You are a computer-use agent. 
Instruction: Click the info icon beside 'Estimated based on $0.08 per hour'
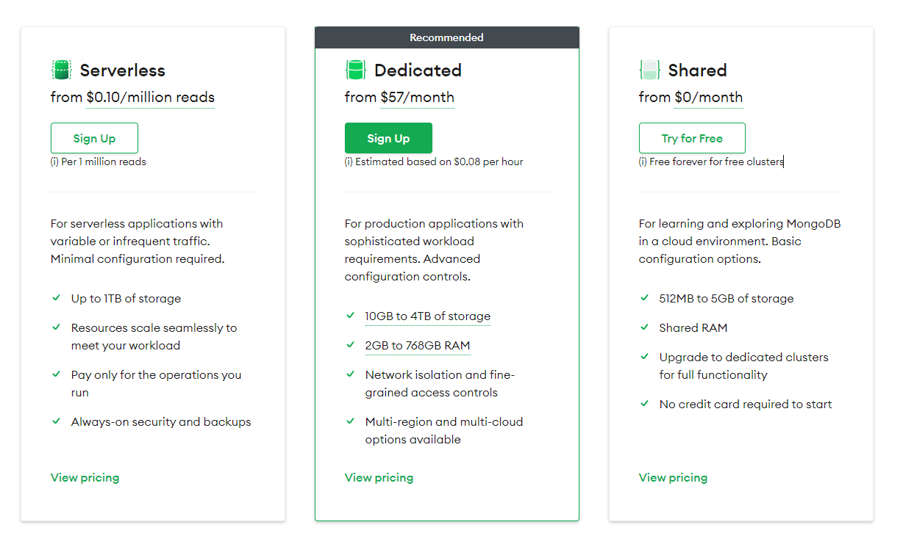348,162
